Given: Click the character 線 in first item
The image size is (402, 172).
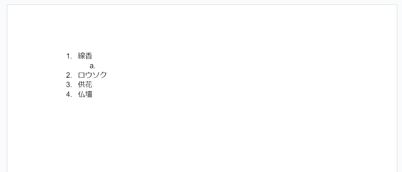Looking at the screenshot, I should (82, 56).
